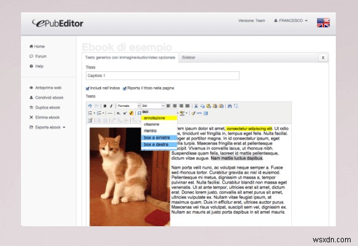Close the editor panel with X
Screen dimensions: 358x246
point(323,57)
